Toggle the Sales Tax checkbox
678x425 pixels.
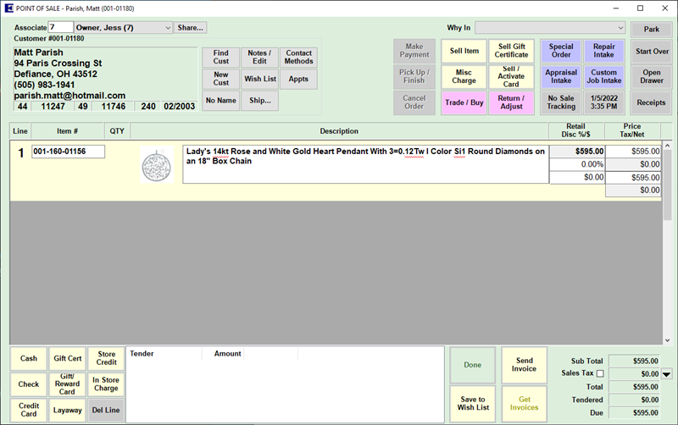(x=600, y=373)
